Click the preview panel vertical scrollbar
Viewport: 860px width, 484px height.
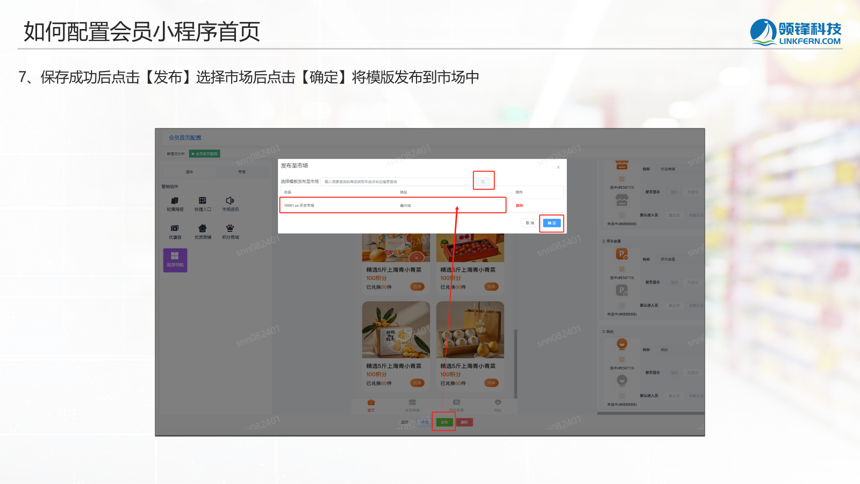[516, 364]
